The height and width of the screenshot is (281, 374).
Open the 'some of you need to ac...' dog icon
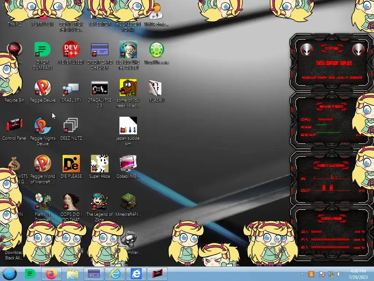[x=128, y=88]
